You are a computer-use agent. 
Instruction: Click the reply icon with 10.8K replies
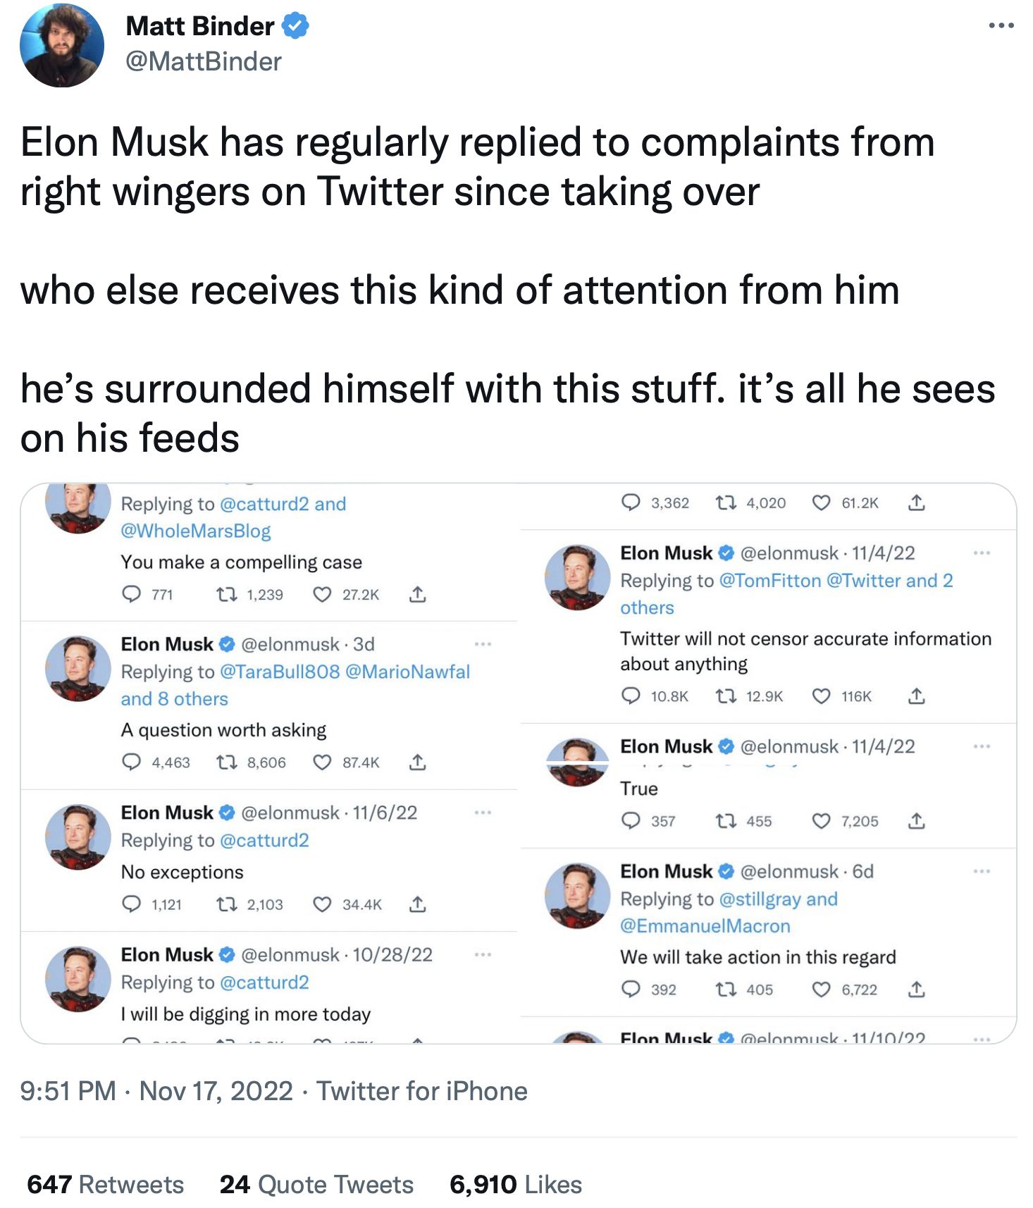(631, 696)
